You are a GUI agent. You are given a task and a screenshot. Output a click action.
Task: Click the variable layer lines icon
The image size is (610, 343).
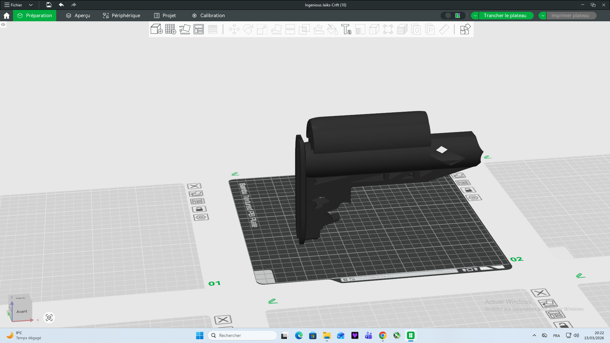(x=213, y=29)
